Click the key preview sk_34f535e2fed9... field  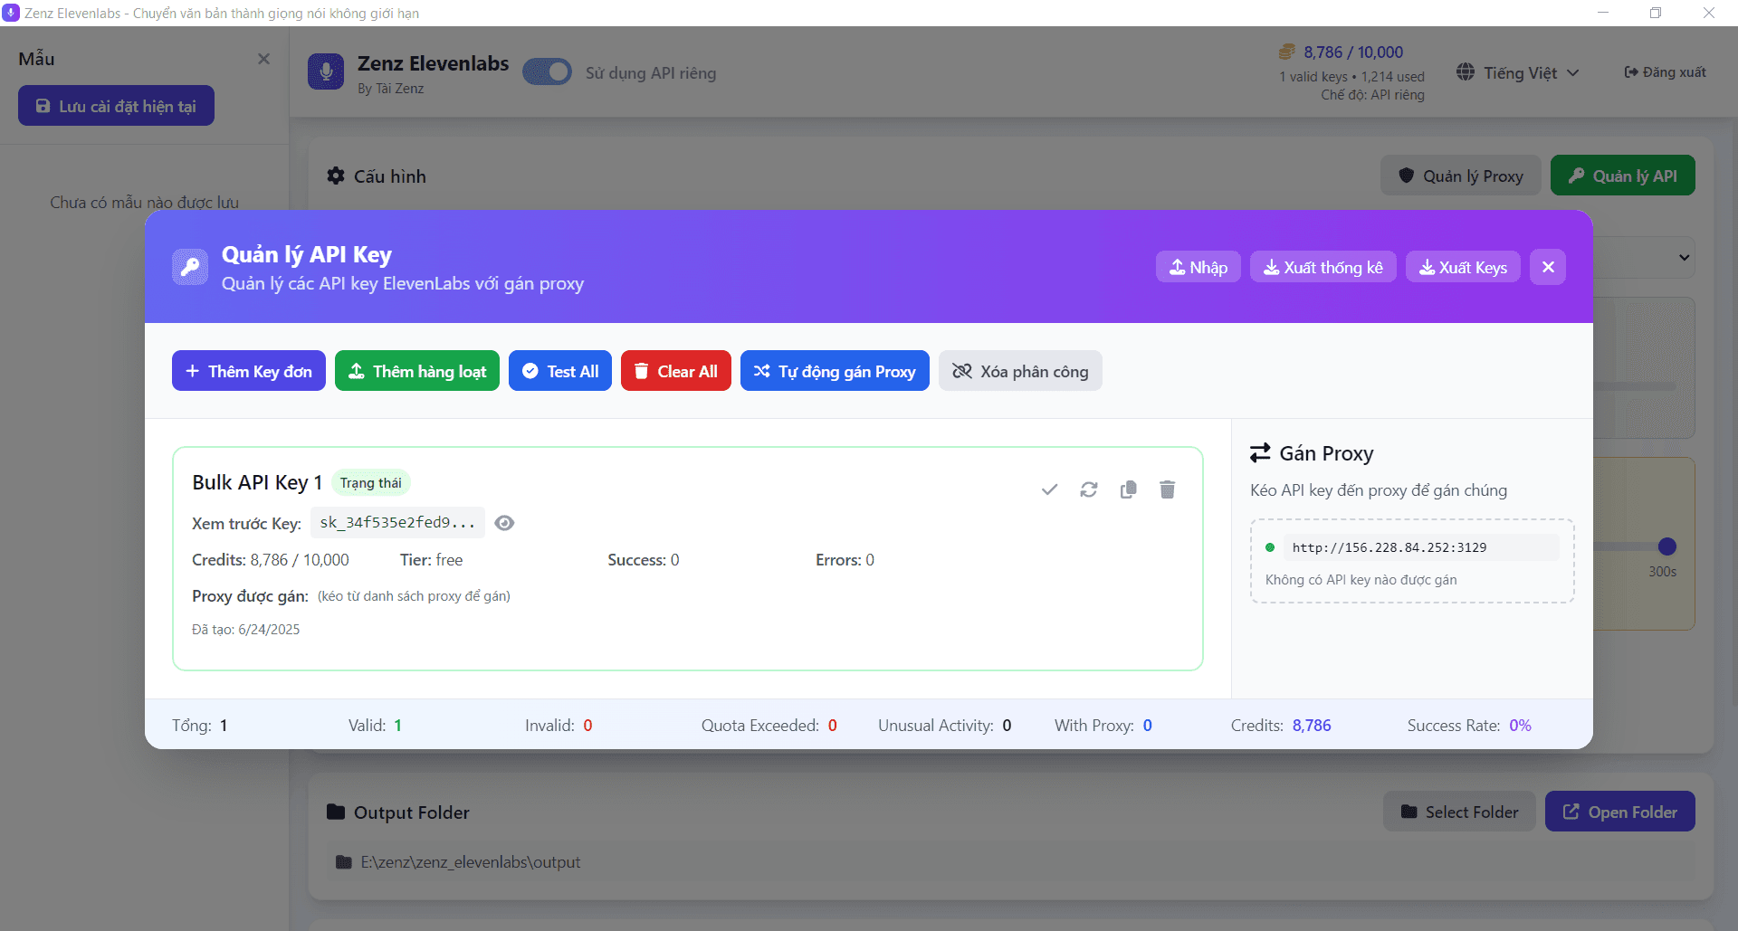point(397,523)
